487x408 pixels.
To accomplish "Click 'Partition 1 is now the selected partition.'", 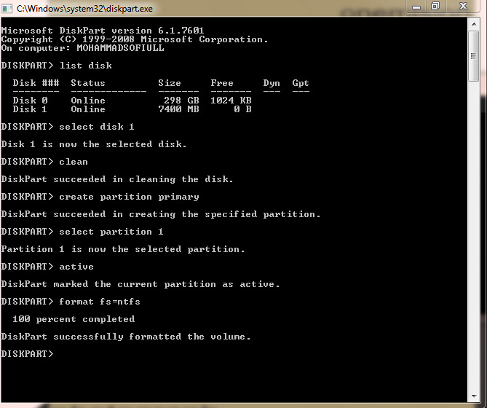I will 123,249.
